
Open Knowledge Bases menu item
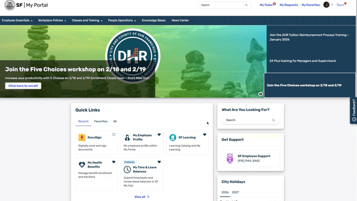(154, 20)
